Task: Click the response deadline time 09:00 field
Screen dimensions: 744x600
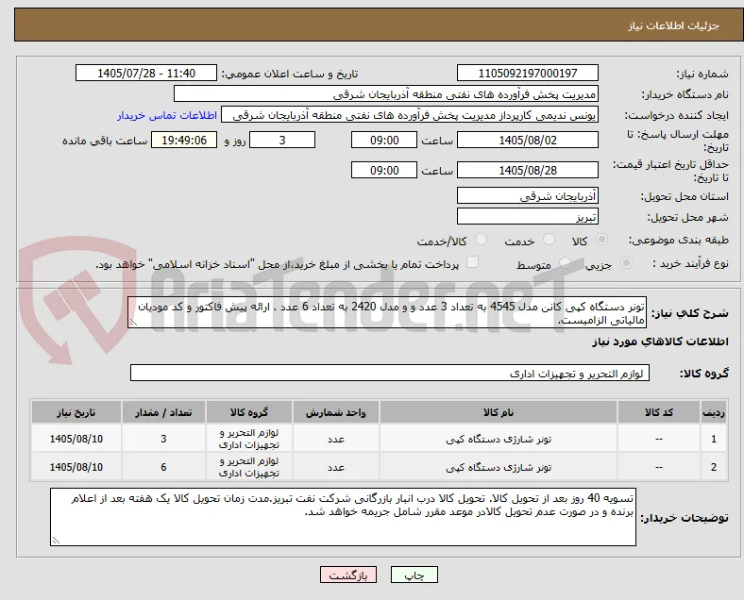Action: point(384,140)
